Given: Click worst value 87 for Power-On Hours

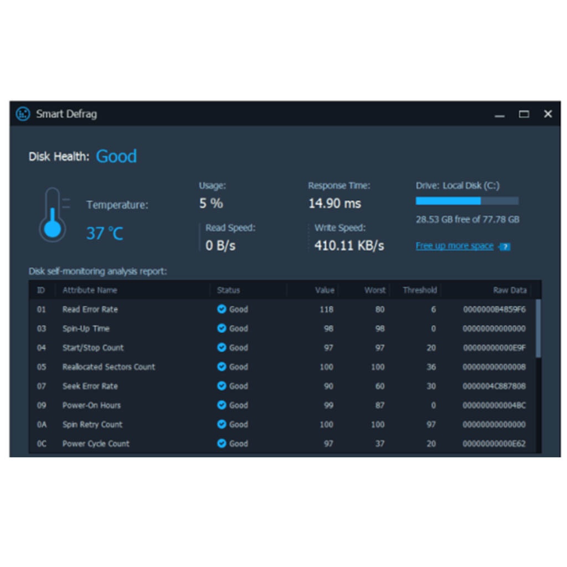Looking at the screenshot, I should click(380, 405).
